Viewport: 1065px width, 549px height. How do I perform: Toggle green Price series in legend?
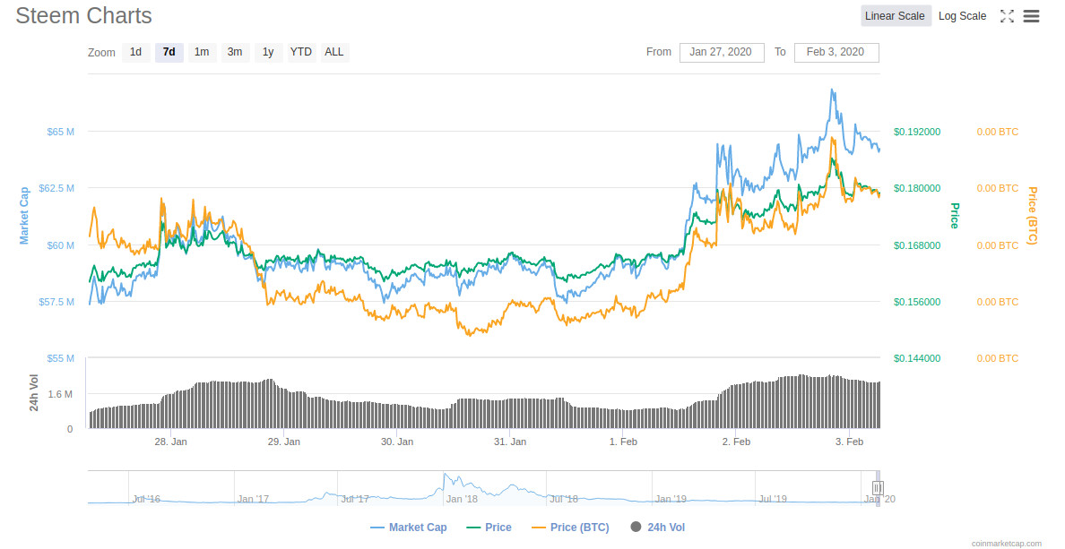pos(489,528)
